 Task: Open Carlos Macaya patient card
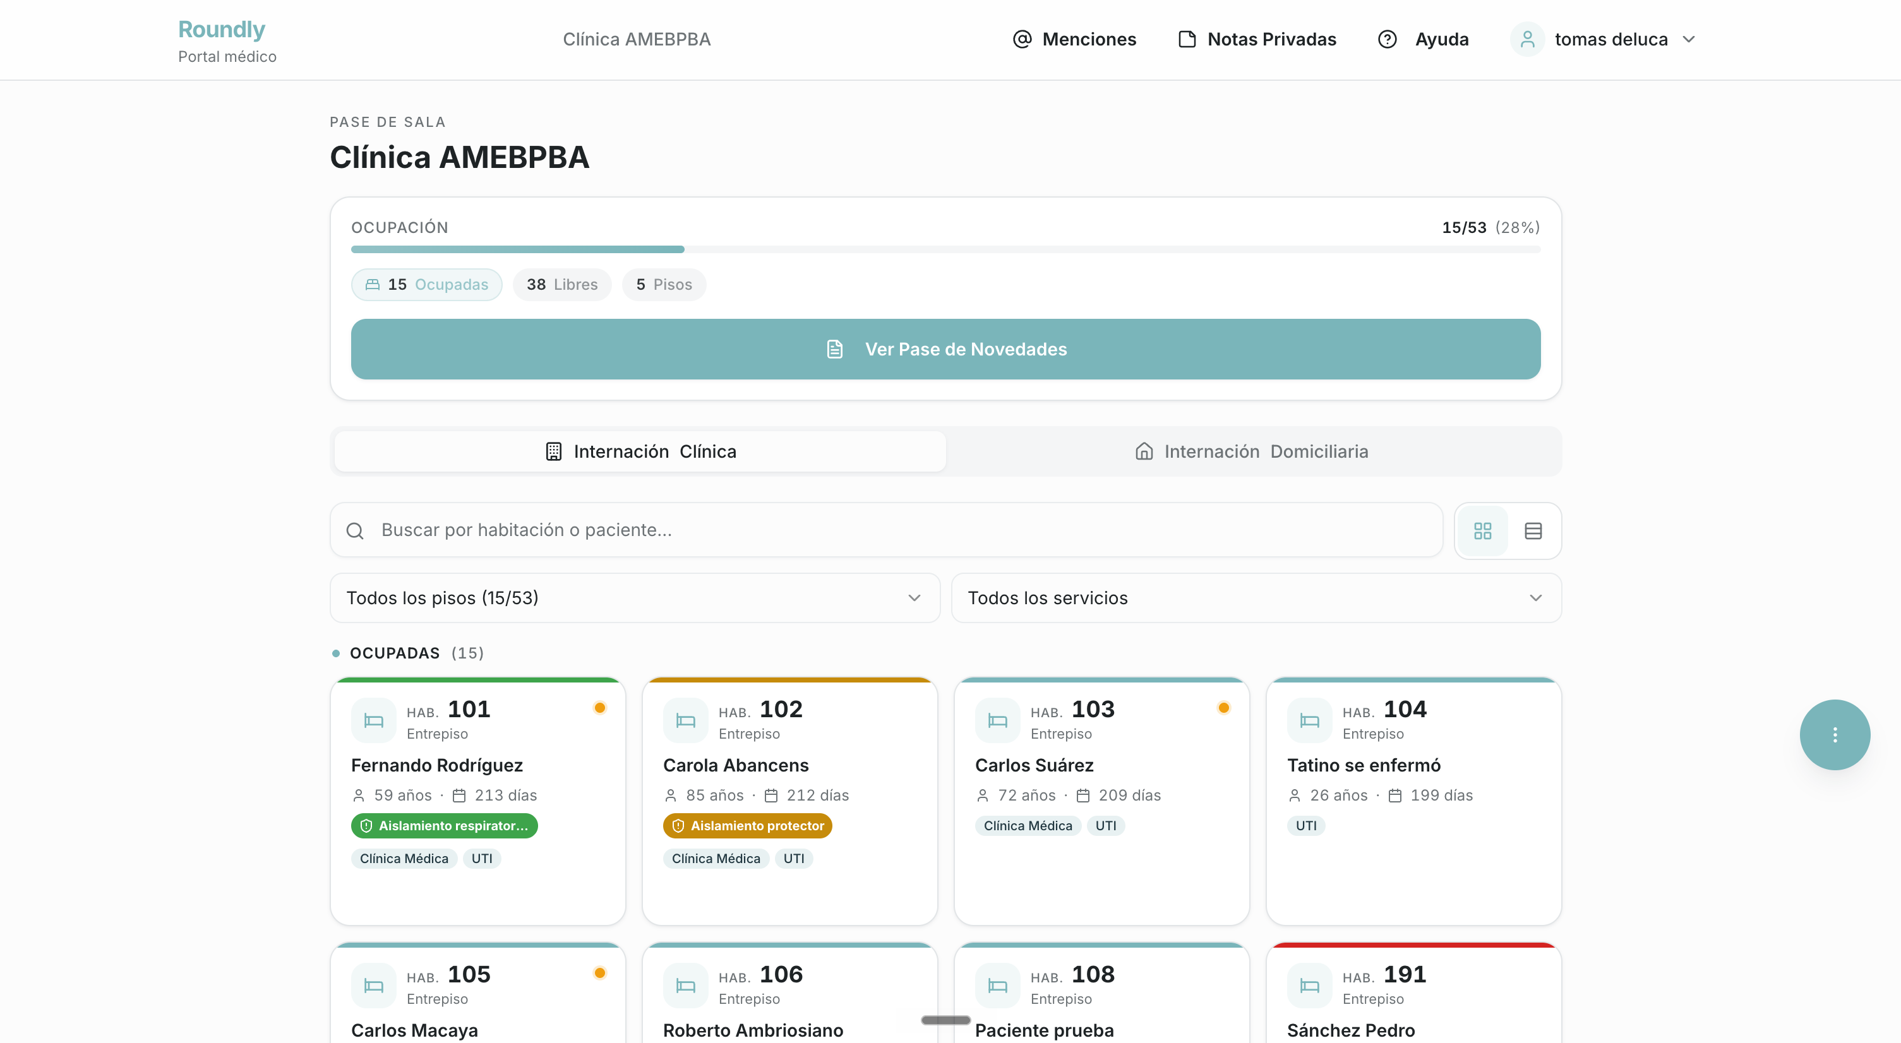[x=478, y=993]
